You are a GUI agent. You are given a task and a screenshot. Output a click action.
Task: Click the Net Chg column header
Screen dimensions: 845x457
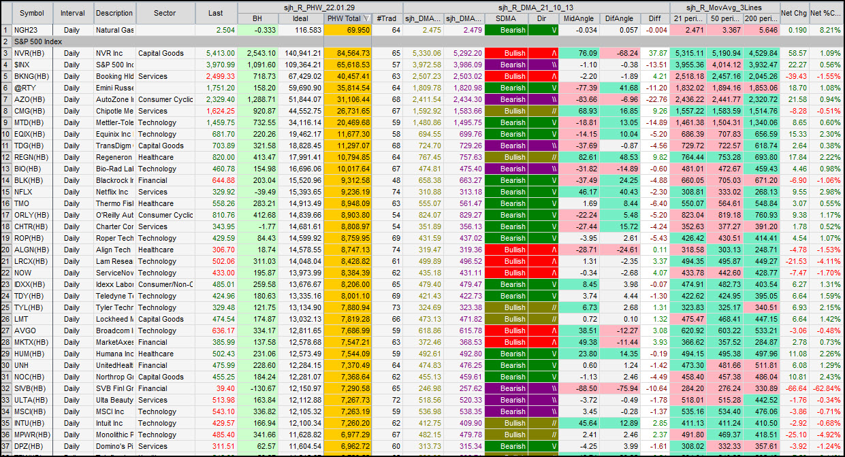point(794,13)
